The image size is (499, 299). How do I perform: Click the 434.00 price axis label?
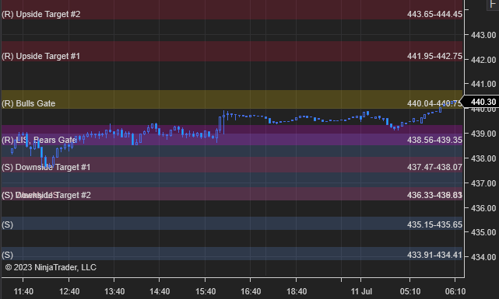[x=483, y=257]
